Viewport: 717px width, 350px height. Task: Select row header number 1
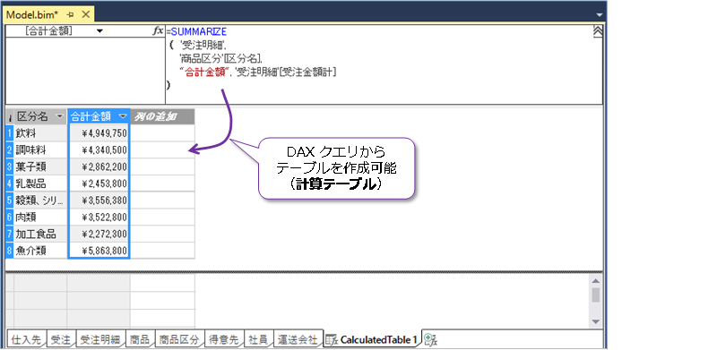pos(10,133)
